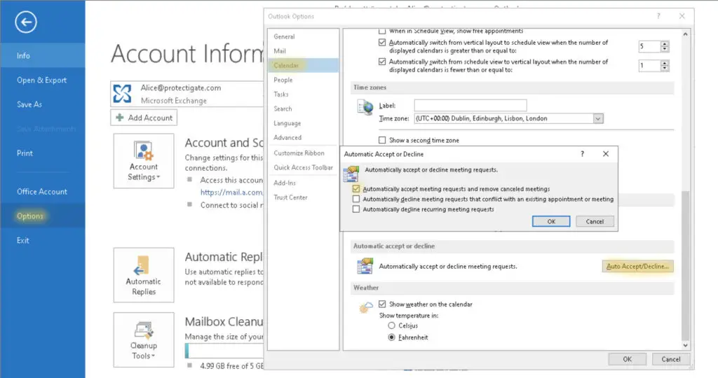718x378 pixels.
Task: Select the Fahrenheit temperature option
Action: coord(391,337)
